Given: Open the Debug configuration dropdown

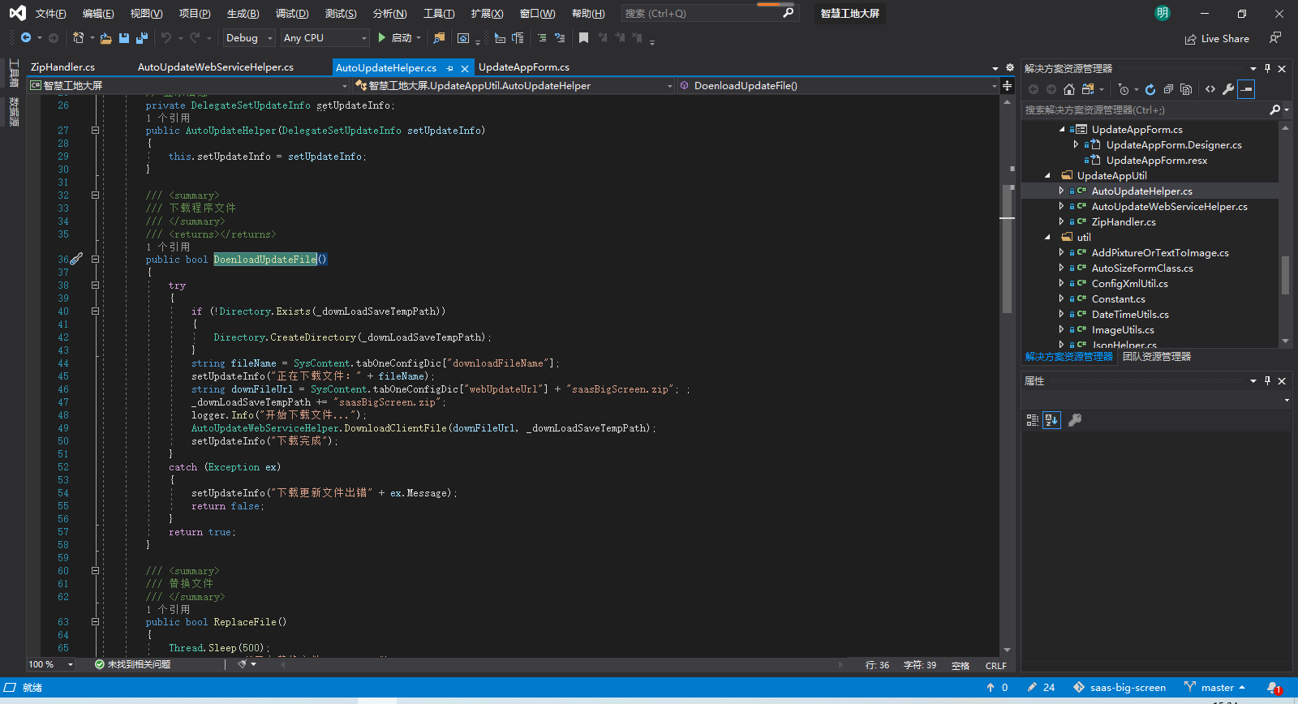Looking at the screenshot, I should pyautogui.click(x=250, y=38).
